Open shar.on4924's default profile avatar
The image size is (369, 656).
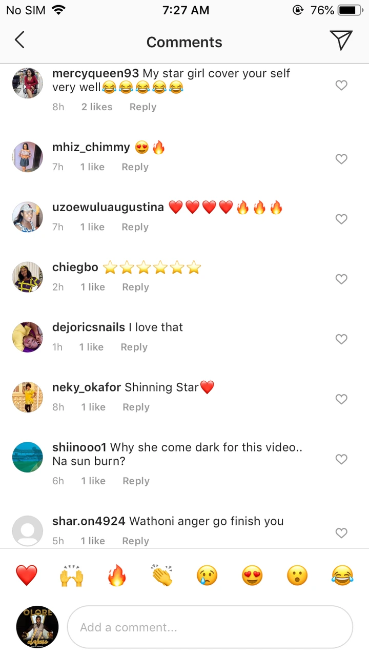(28, 531)
